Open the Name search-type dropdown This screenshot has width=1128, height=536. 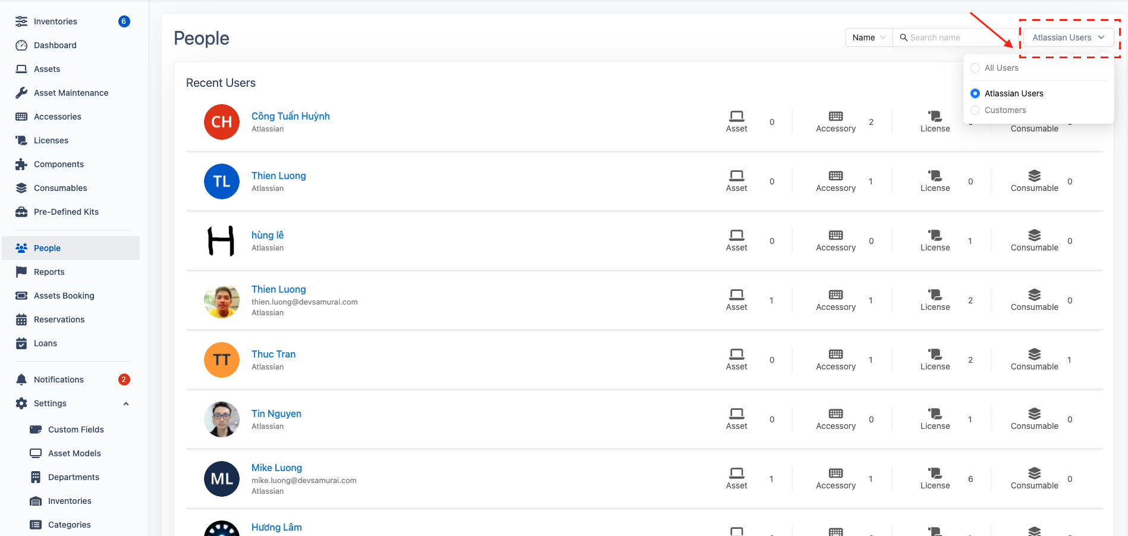[x=869, y=37]
